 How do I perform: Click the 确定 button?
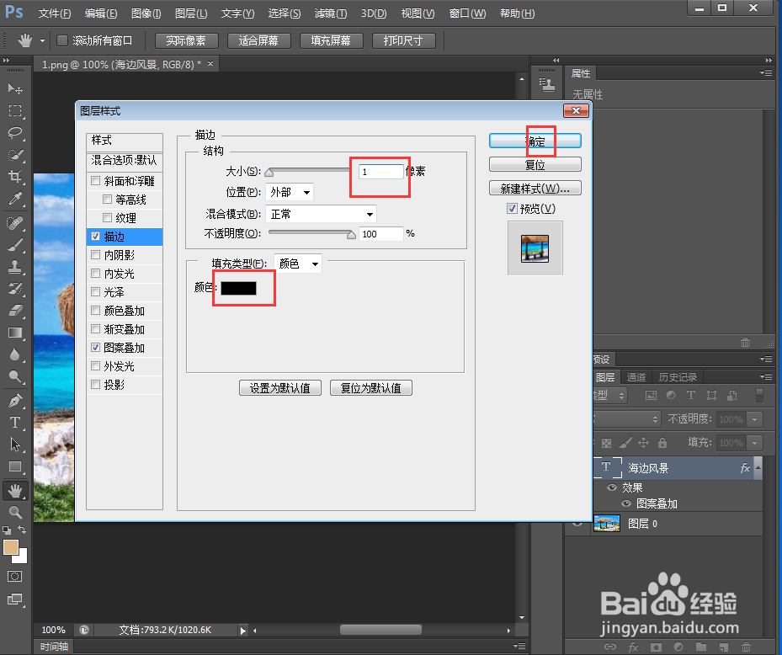click(535, 141)
